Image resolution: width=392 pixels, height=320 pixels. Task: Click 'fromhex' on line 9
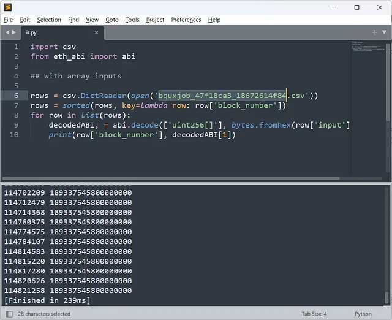275,125
